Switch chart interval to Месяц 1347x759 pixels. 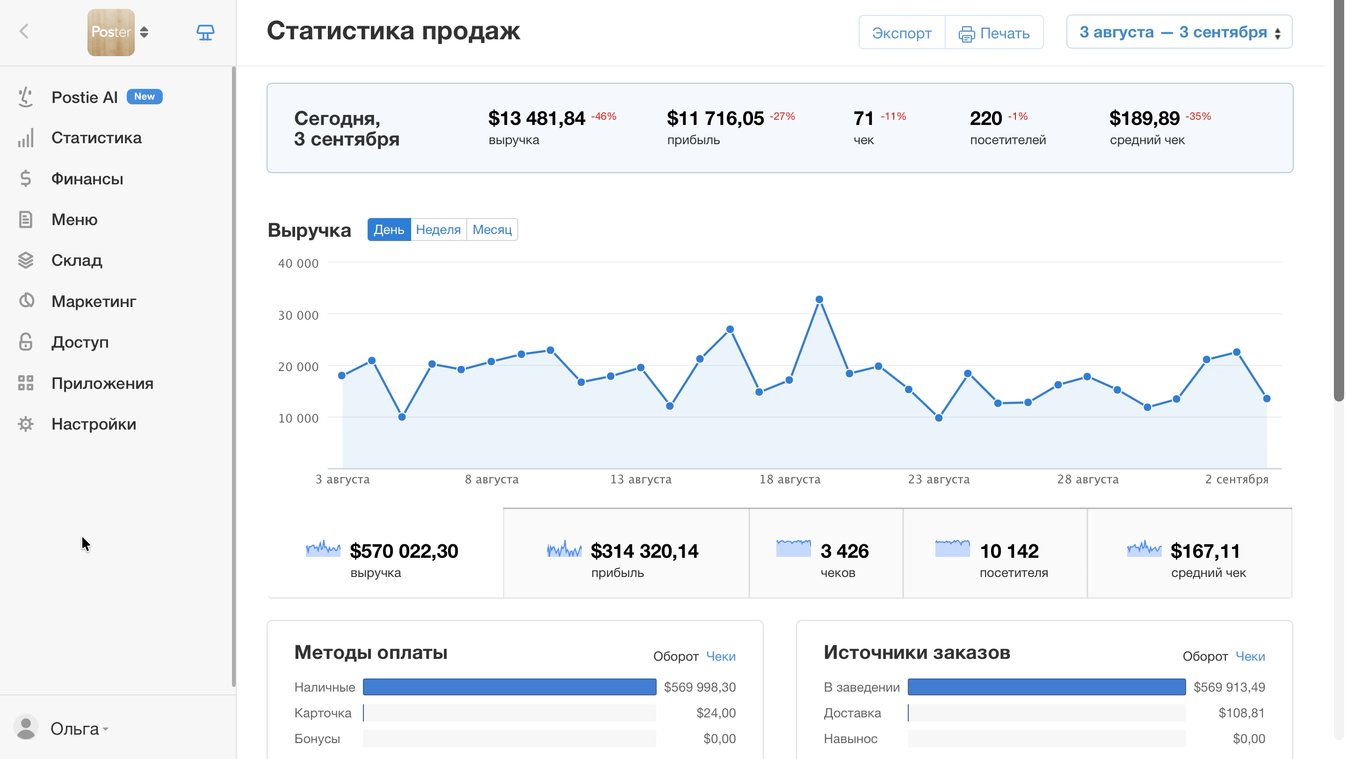[x=492, y=230]
